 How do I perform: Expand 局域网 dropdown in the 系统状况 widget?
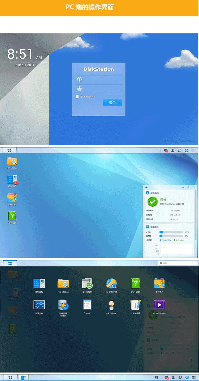(150, 215)
